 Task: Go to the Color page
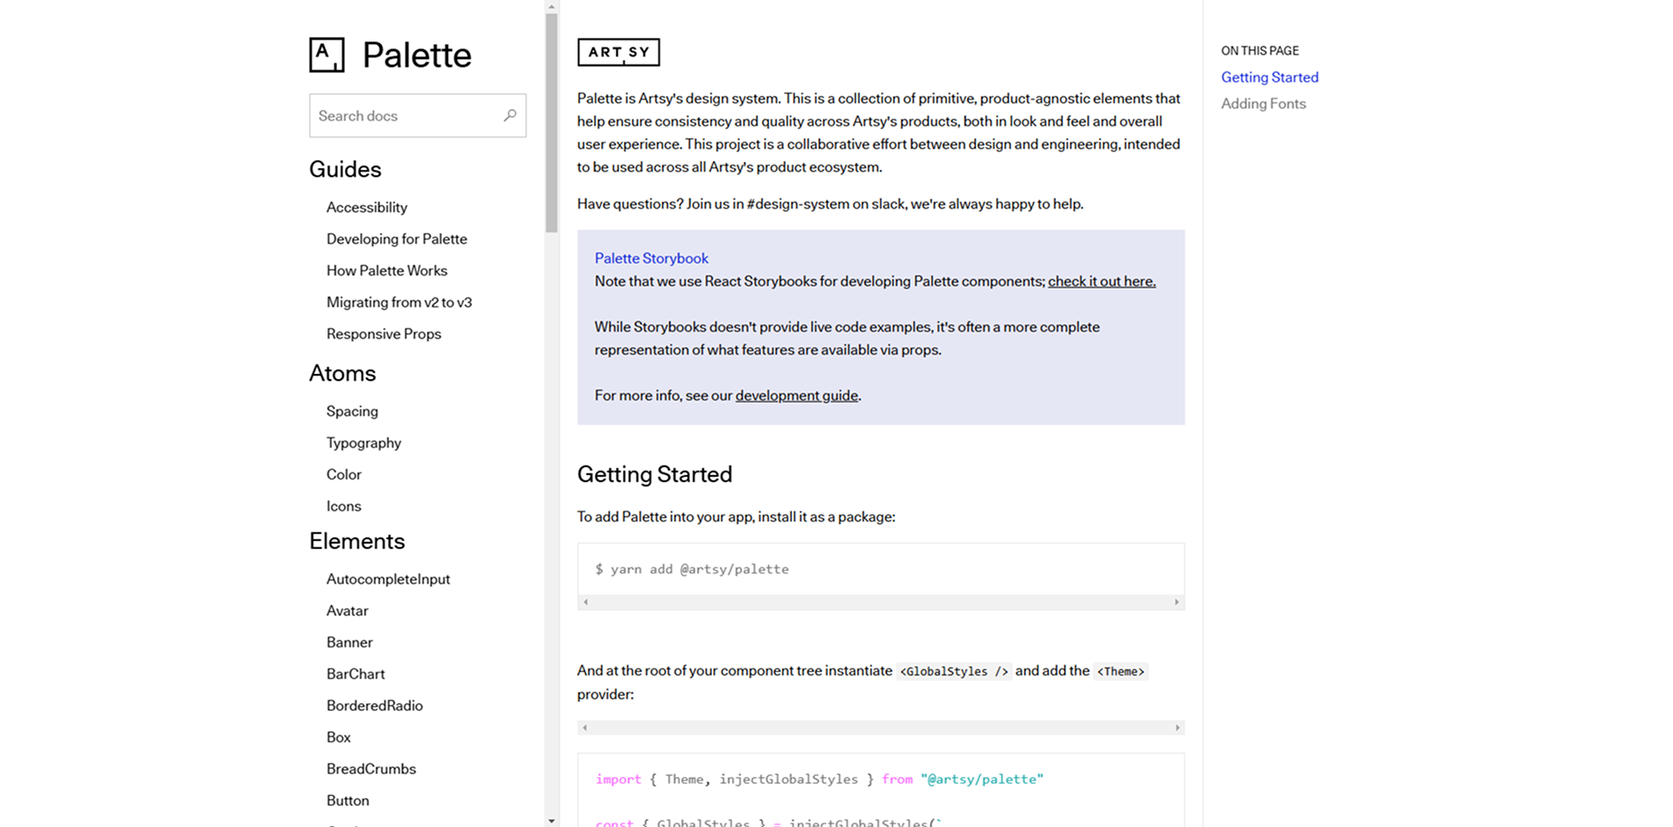pyautogui.click(x=343, y=475)
